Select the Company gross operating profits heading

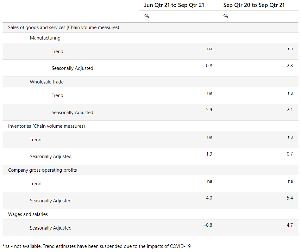pos(42,170)
